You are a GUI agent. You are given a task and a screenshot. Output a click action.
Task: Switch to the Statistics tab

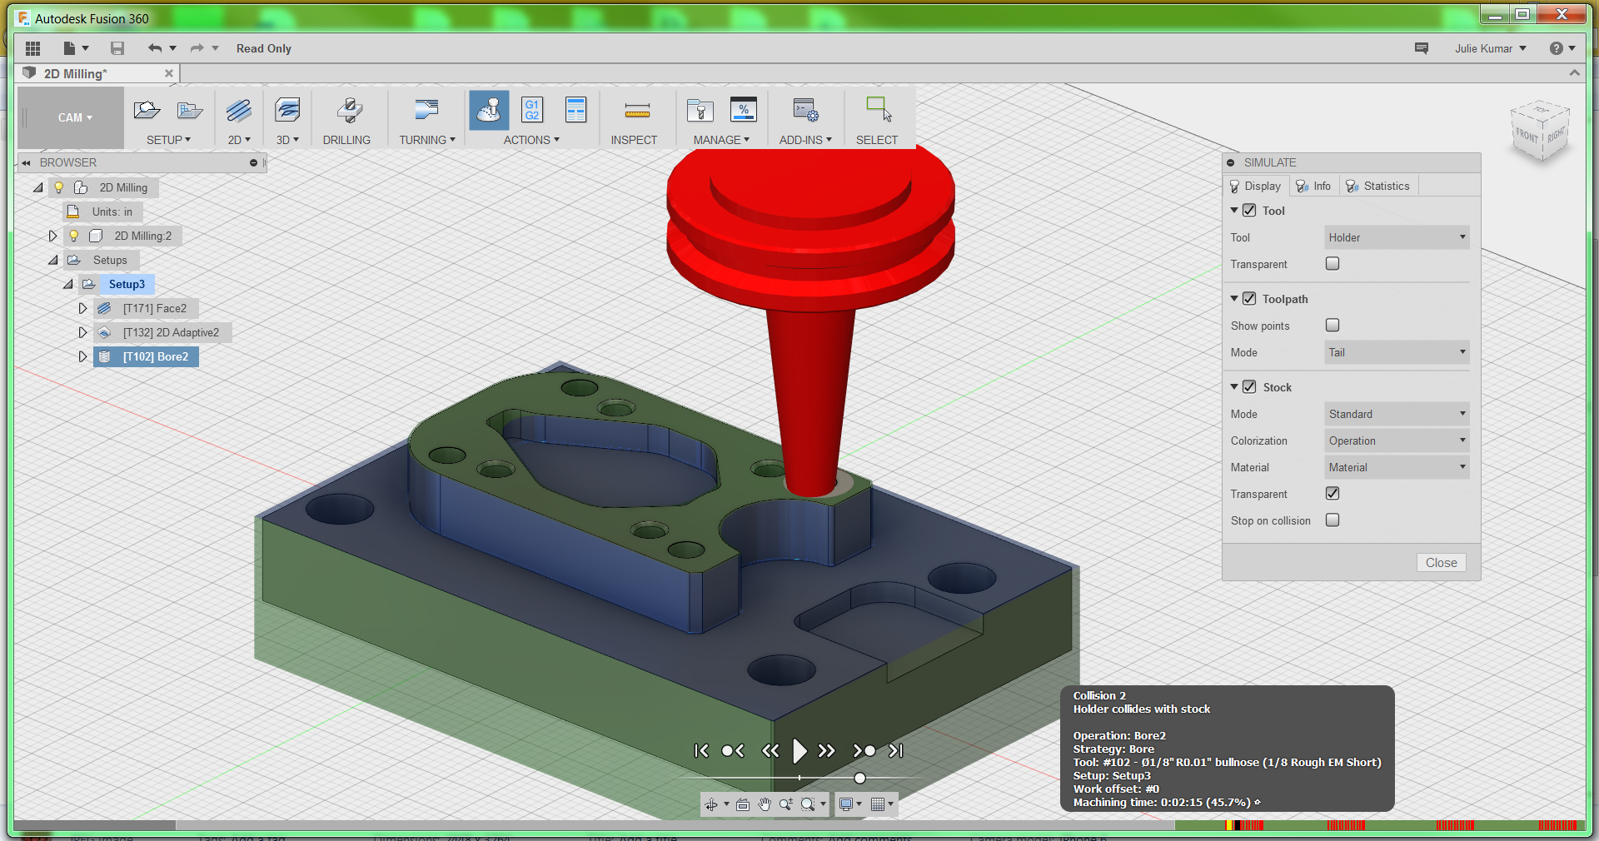[1377, 187]
